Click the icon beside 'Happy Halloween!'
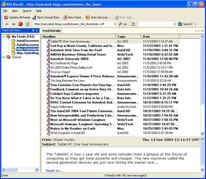 click(48, 107)
